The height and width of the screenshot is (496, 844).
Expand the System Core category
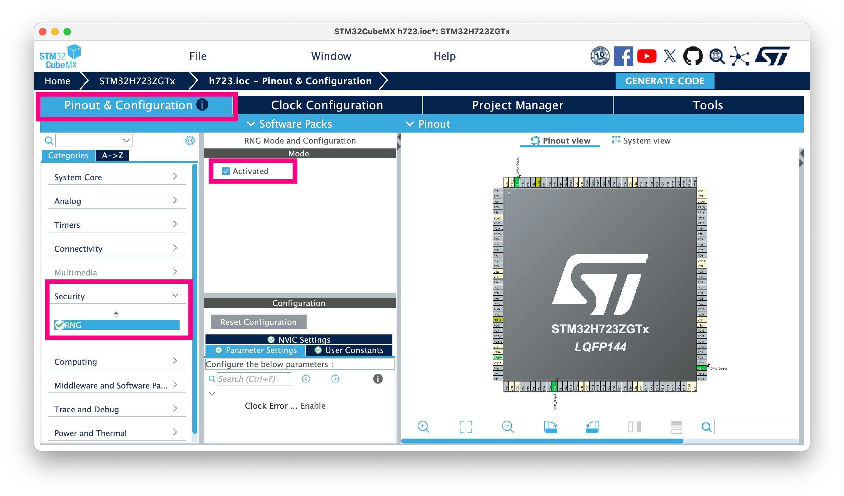click(117, 177)
